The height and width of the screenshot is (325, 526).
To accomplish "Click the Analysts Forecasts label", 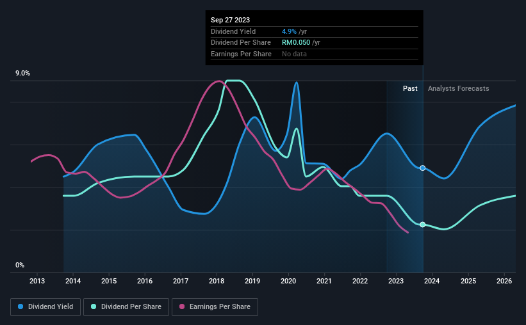I will (458, 88).
